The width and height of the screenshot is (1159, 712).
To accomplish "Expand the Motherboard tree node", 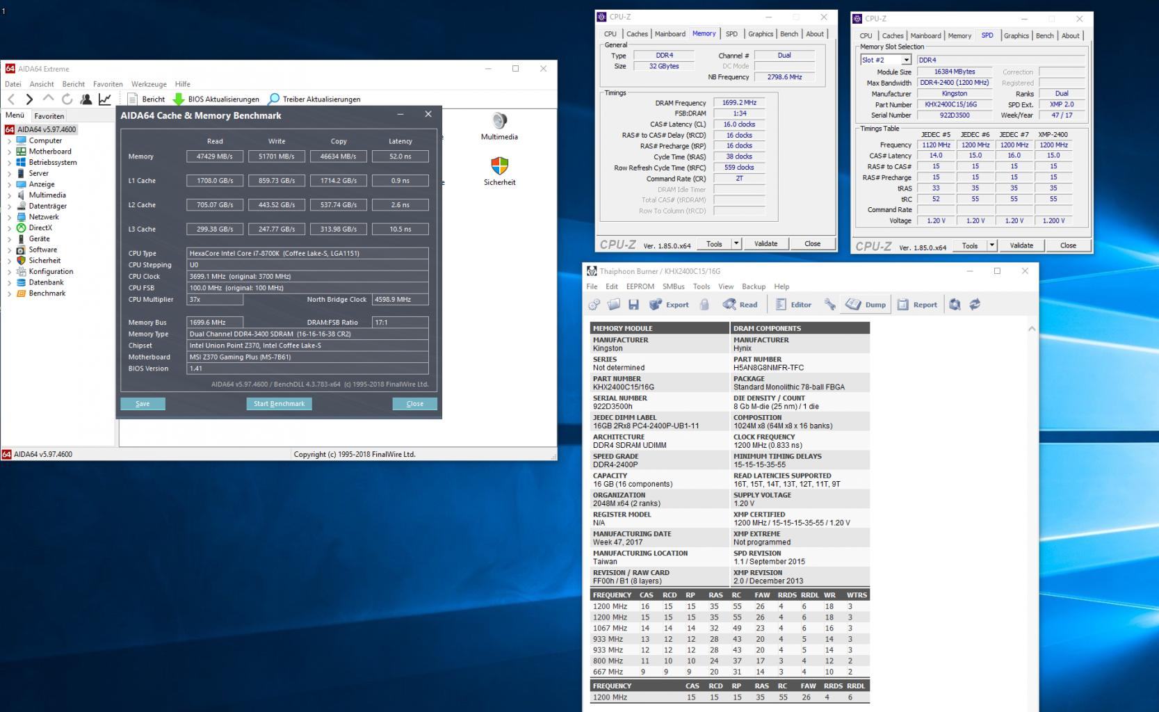I will point(9,152).
